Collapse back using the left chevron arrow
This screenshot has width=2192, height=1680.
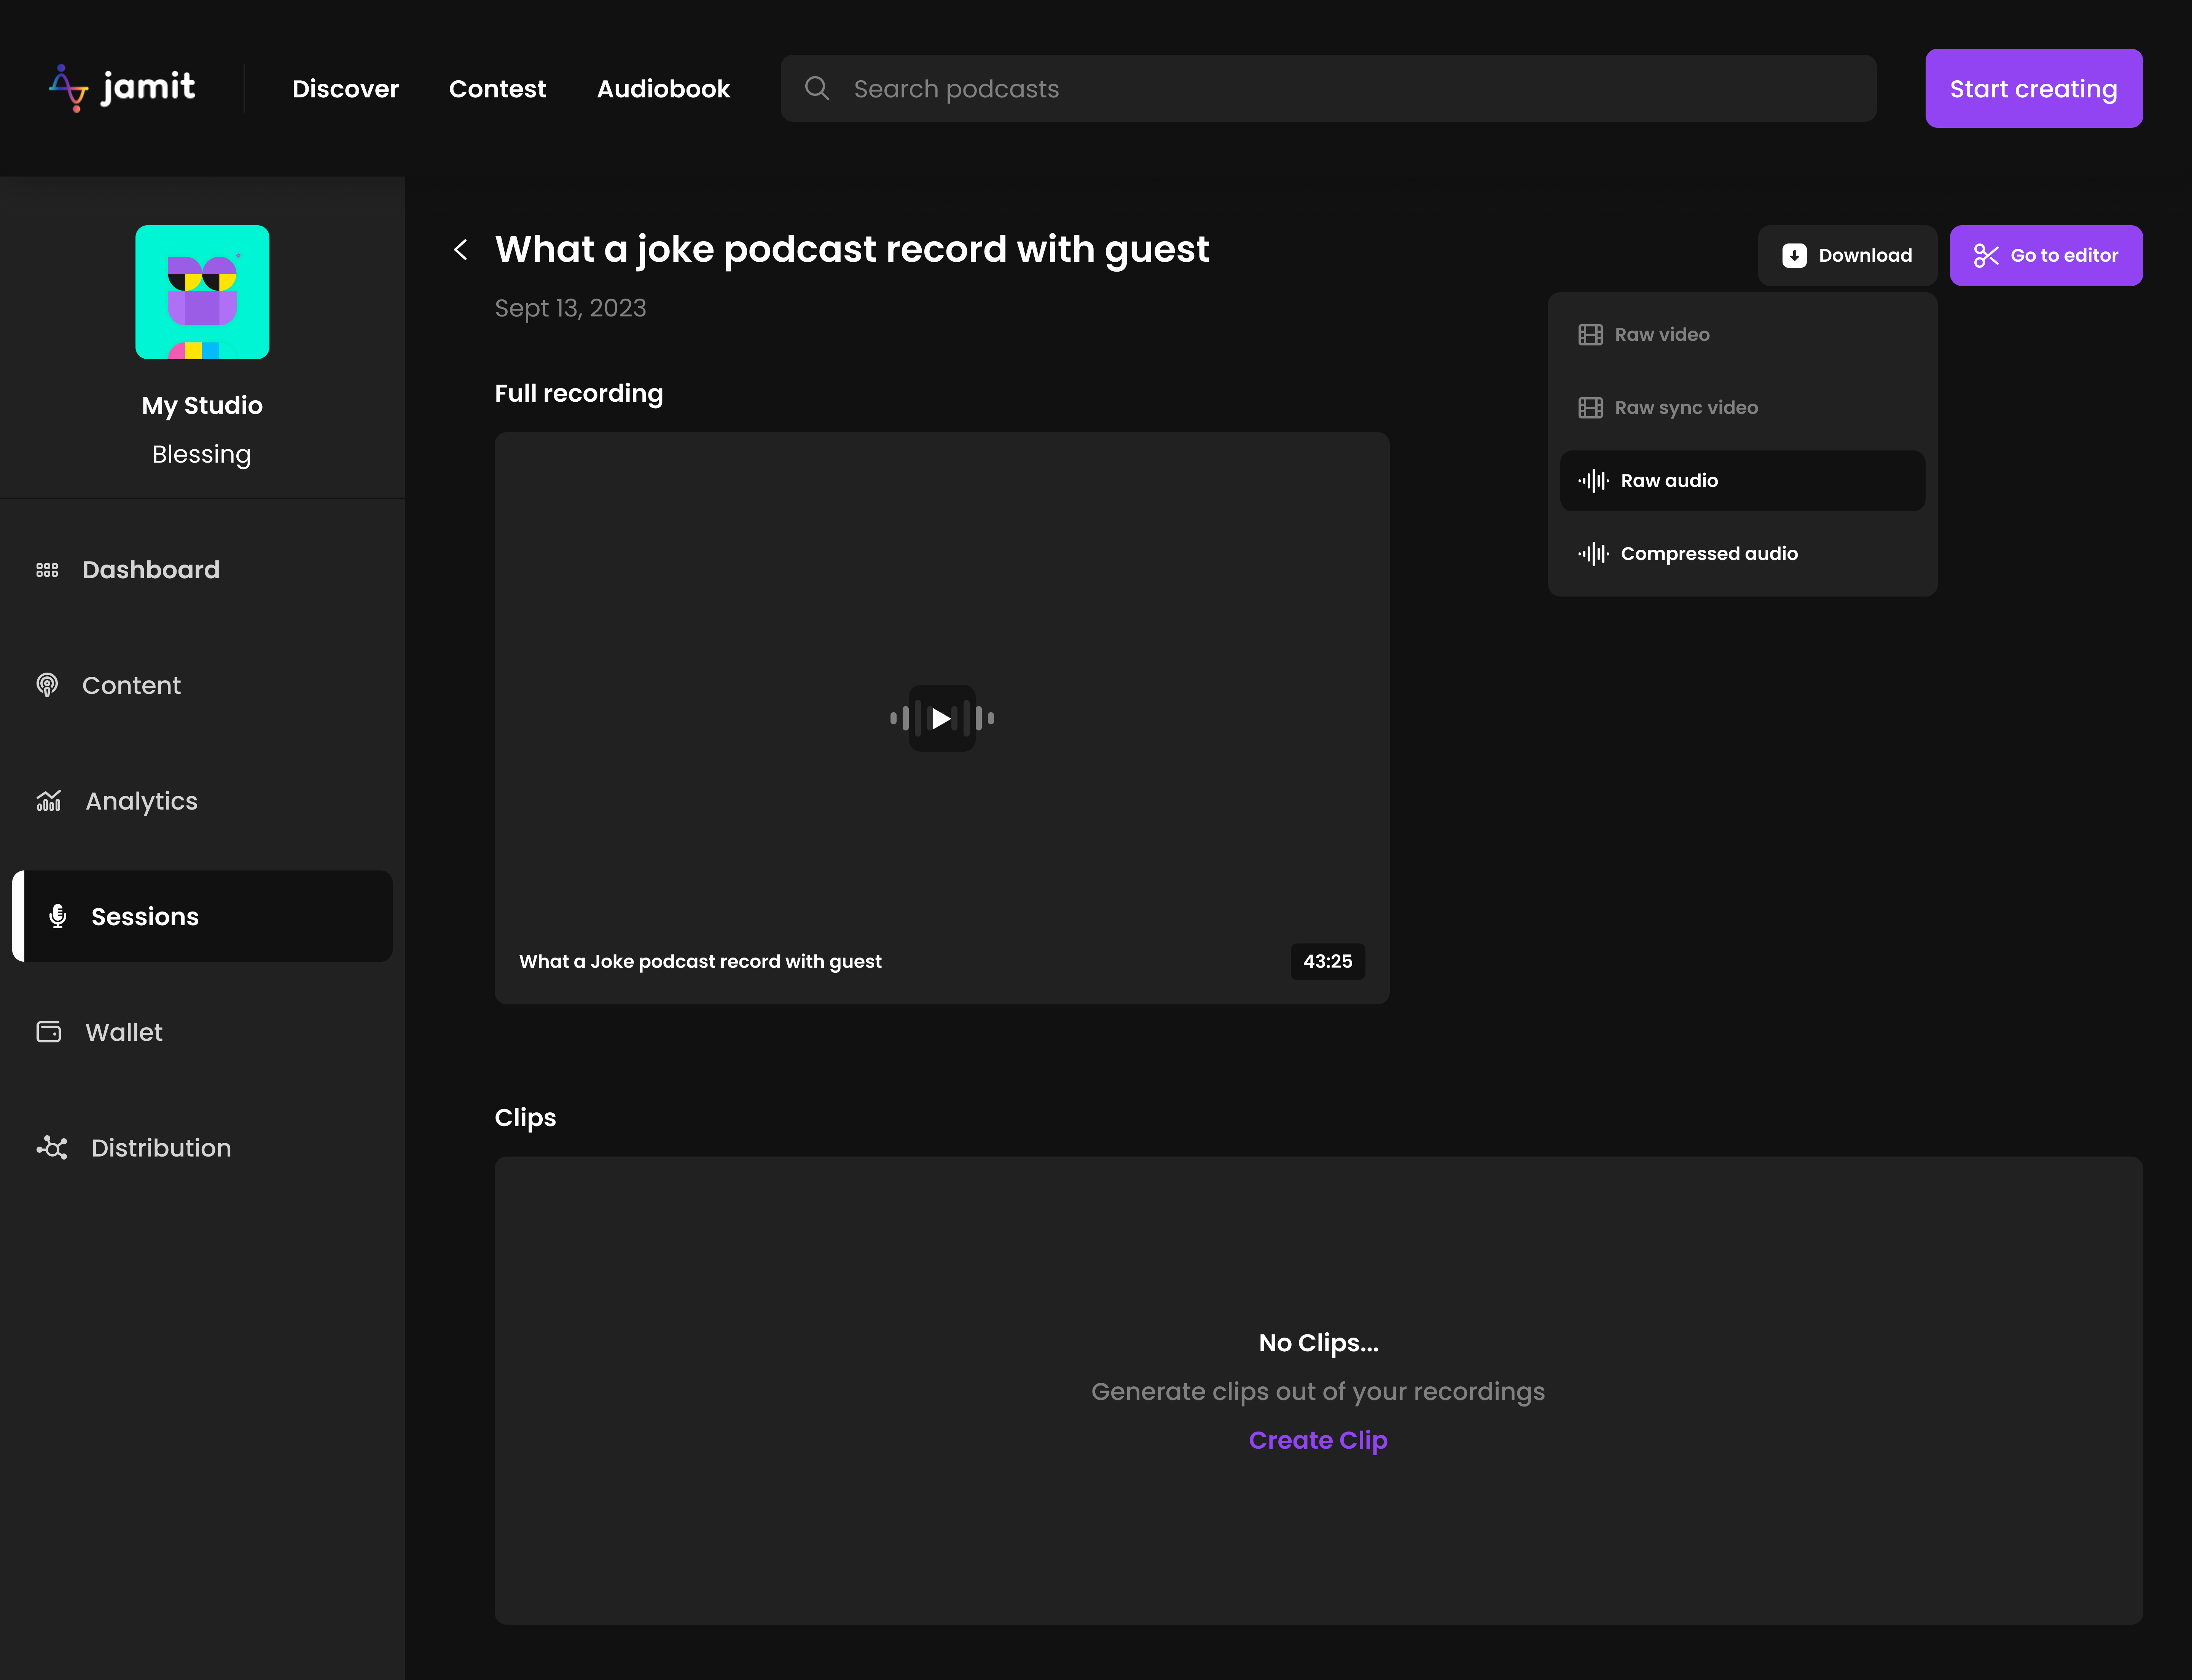[461, 250]
